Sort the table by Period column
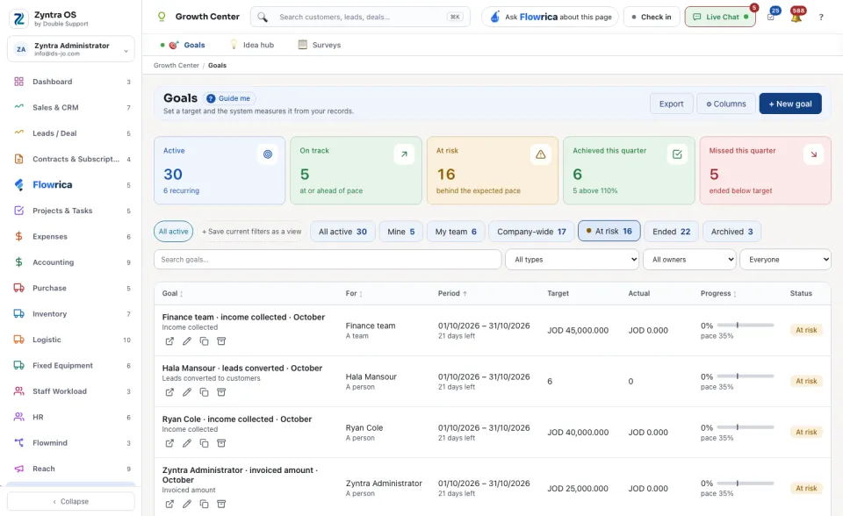 click(452, 293)
